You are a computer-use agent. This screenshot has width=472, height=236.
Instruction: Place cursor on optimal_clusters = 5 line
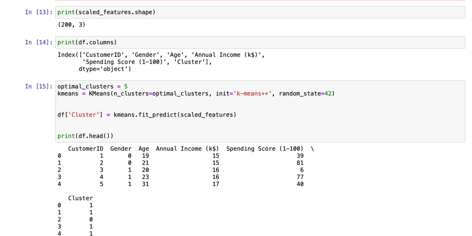tap(92, 87)
